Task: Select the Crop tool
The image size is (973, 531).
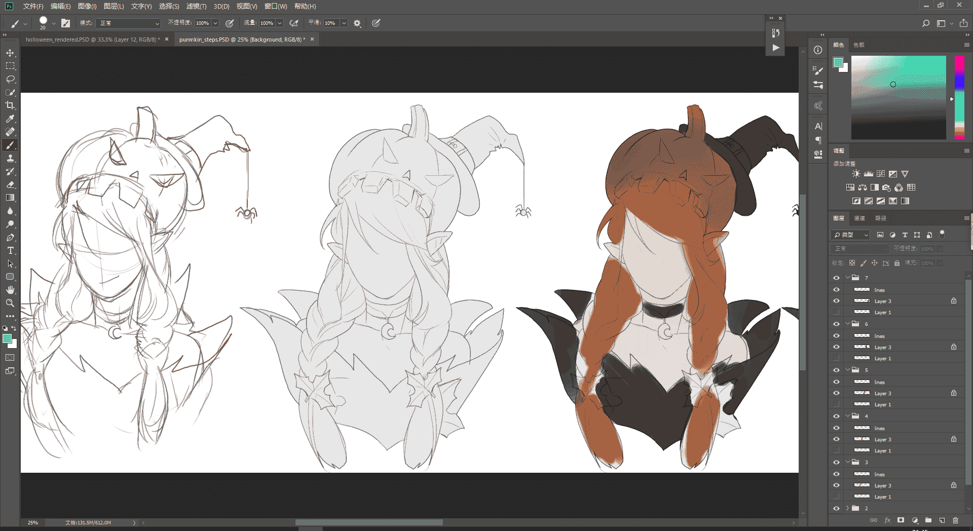Action: tap(10, 105)
